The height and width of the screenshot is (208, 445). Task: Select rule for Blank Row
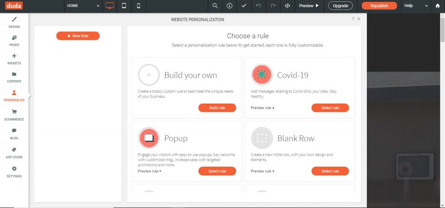coord(330,171)
